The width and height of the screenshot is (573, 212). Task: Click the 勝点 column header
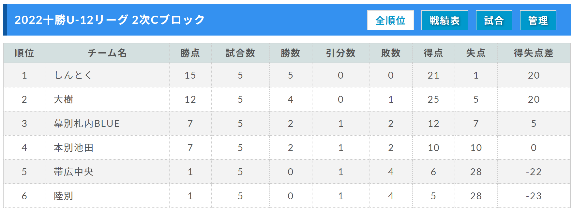pyautogui.click(x=190, y=53)
